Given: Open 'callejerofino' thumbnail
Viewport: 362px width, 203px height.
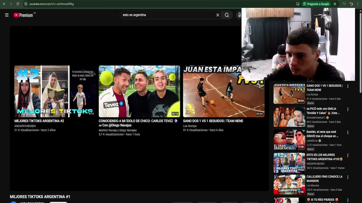Looking at the screenshot, I should coord(289,185).
